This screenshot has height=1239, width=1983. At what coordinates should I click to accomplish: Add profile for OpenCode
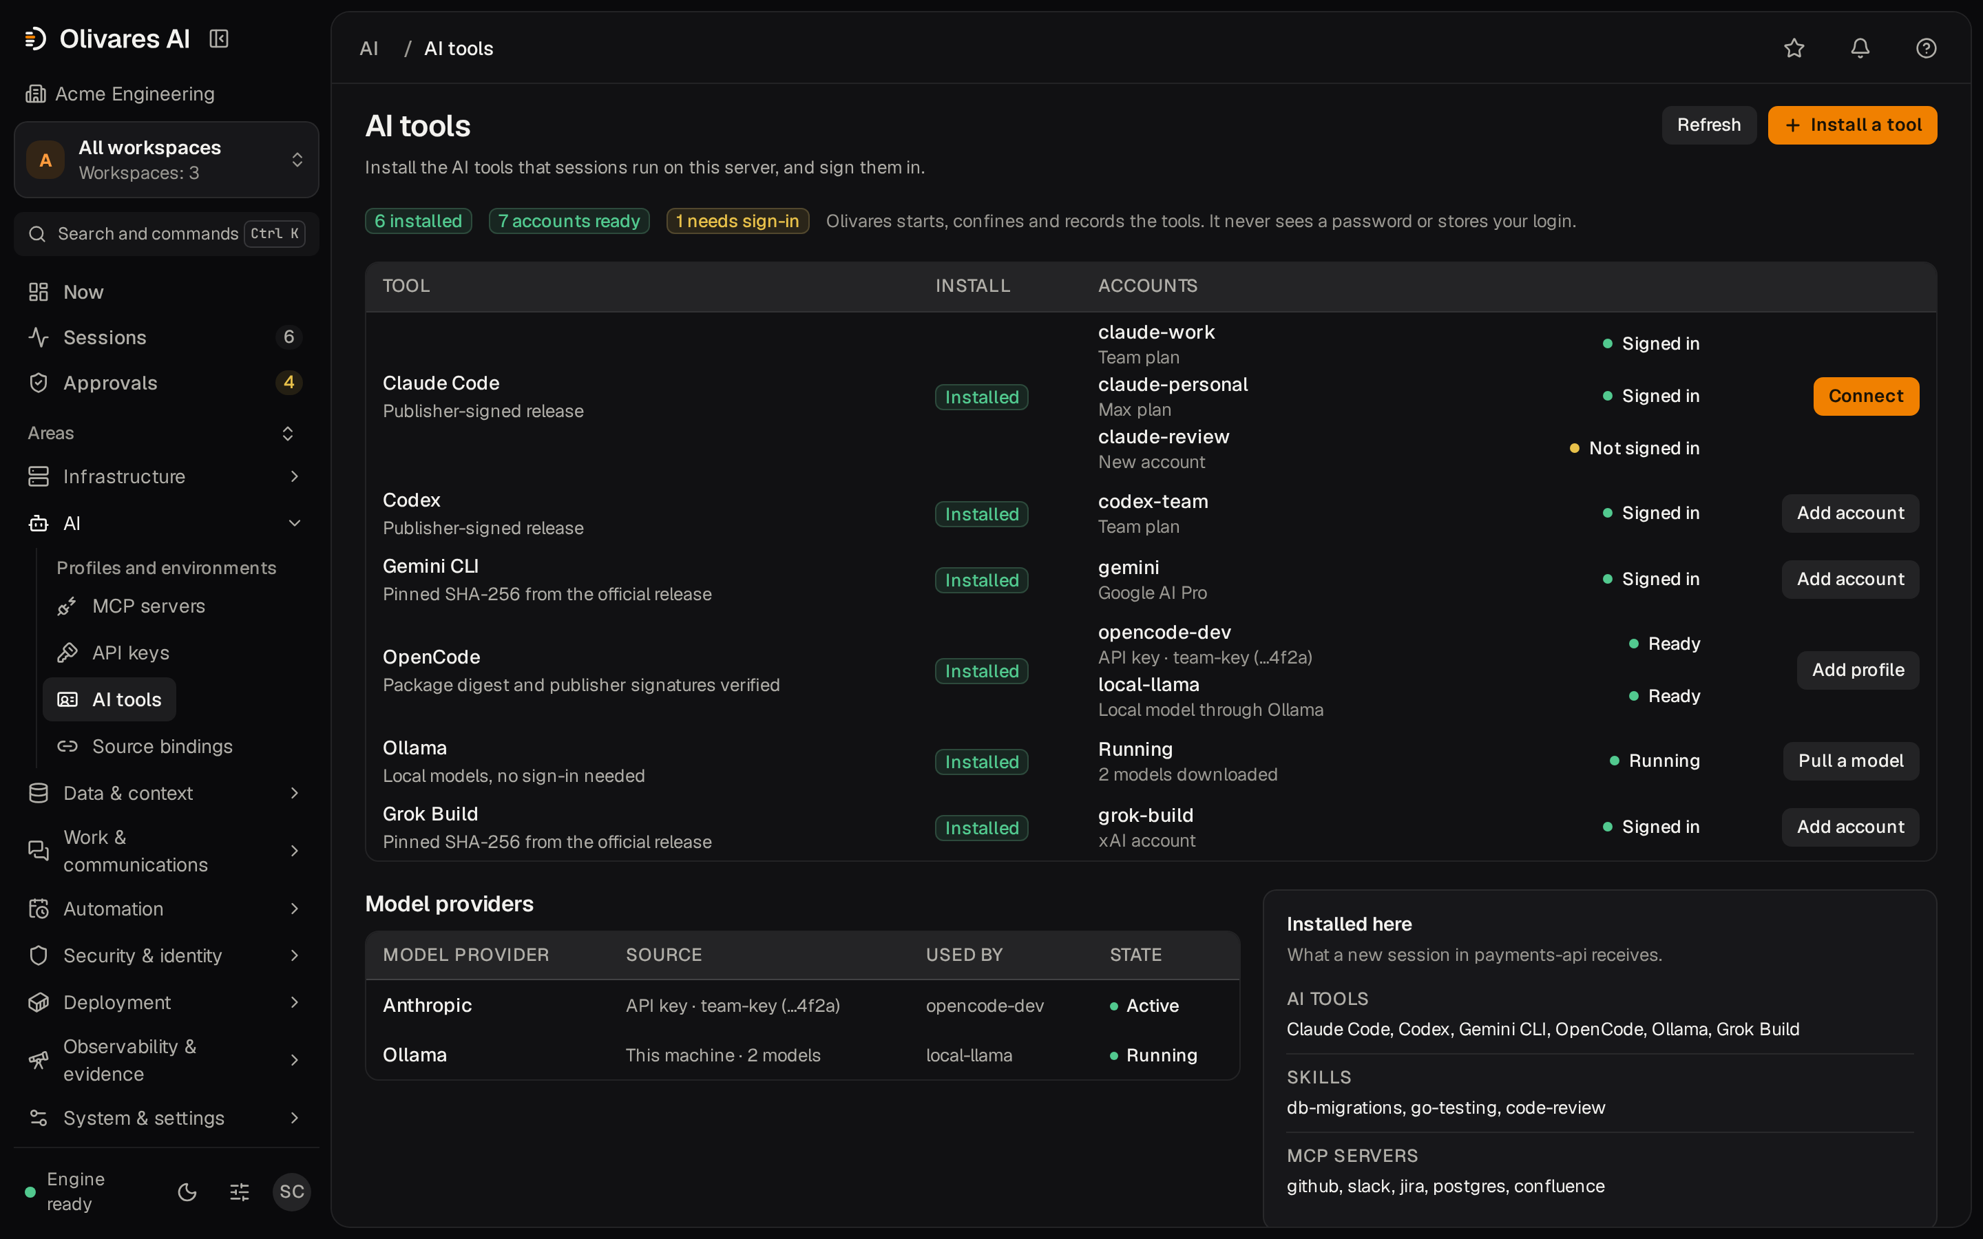click(1858, 670)
